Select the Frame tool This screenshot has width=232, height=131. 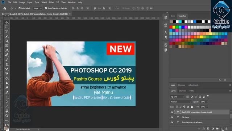point(7,45)
